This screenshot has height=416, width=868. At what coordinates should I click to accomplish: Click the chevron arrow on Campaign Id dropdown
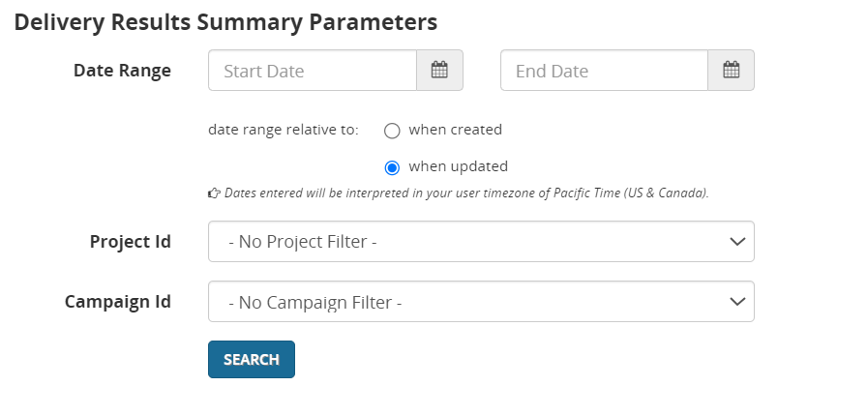(x=737, y=302)
